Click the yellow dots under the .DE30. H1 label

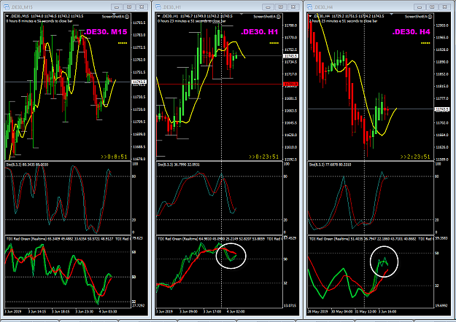coord(274,43)
